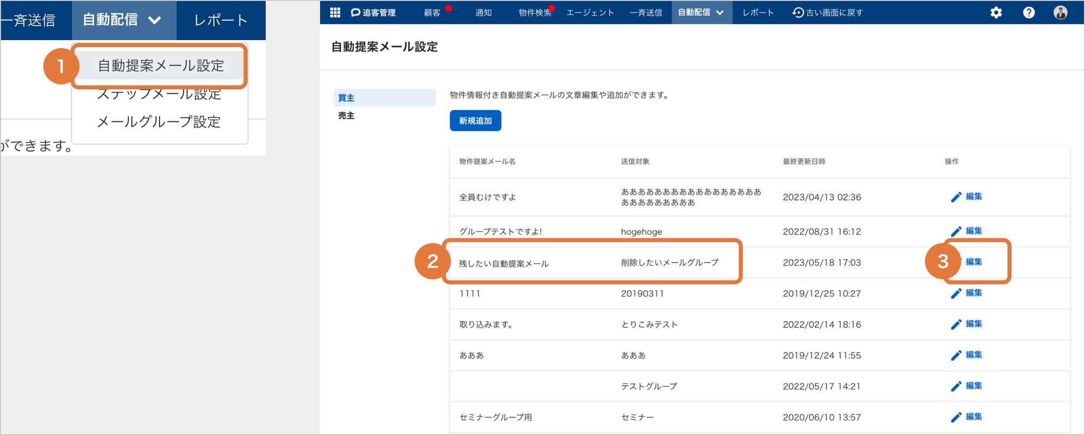This screenshot has height=435, width=1085.
Task: Click pencil icon for グループテストですよ! row
Action: [956, 231]
